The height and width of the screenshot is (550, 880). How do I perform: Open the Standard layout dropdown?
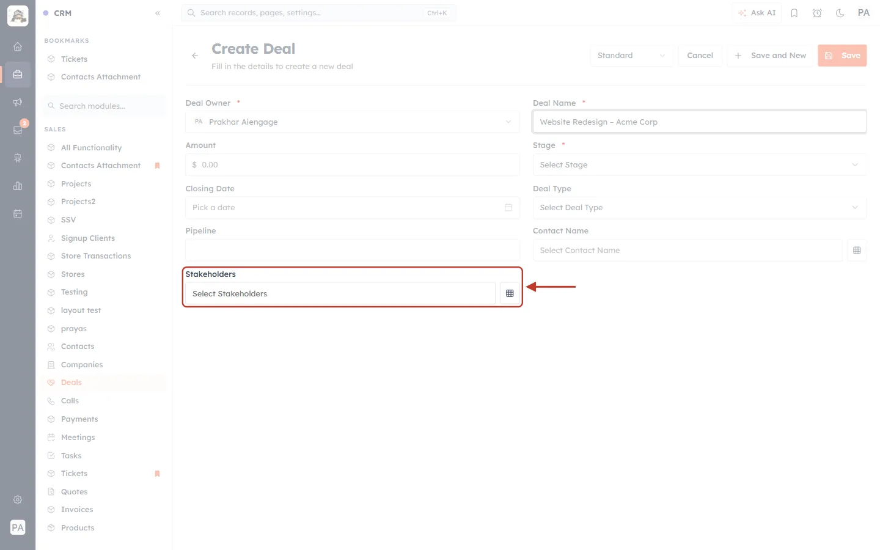pyautogui.click(x=632, y=56)
